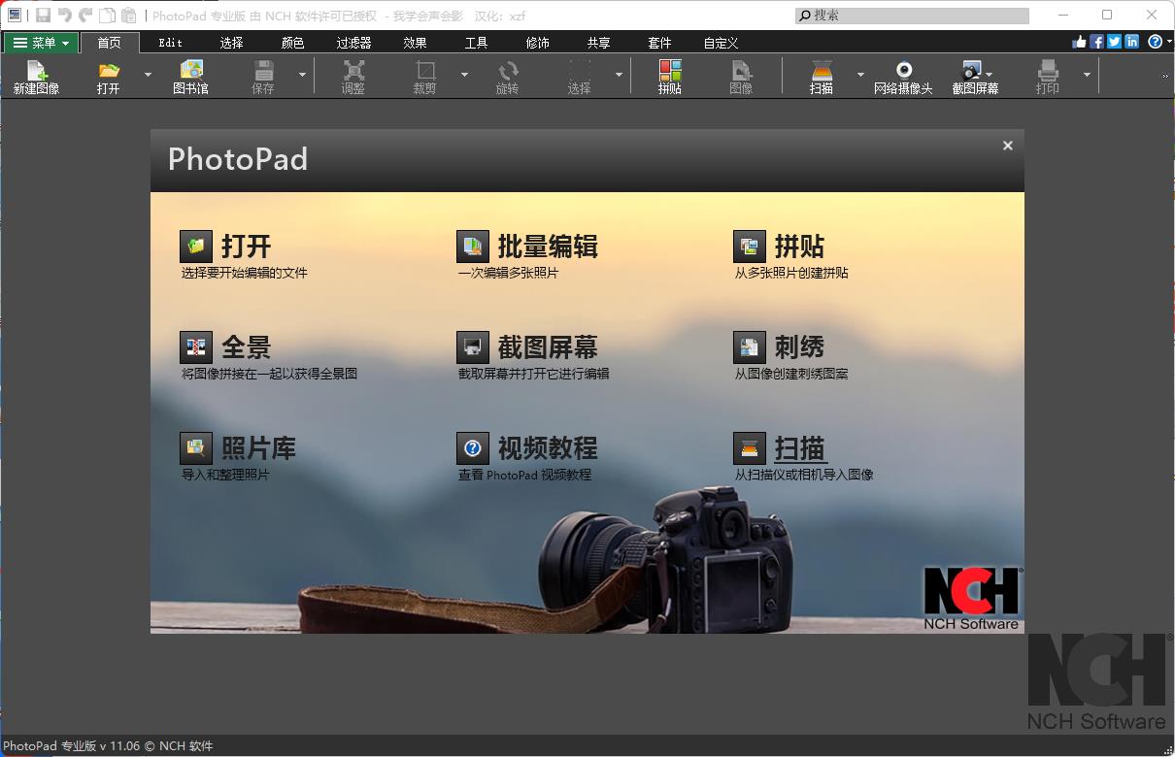Click the paste clipboard icon in the title bar
Screen dimensions: 1175x757
(128, 16)
